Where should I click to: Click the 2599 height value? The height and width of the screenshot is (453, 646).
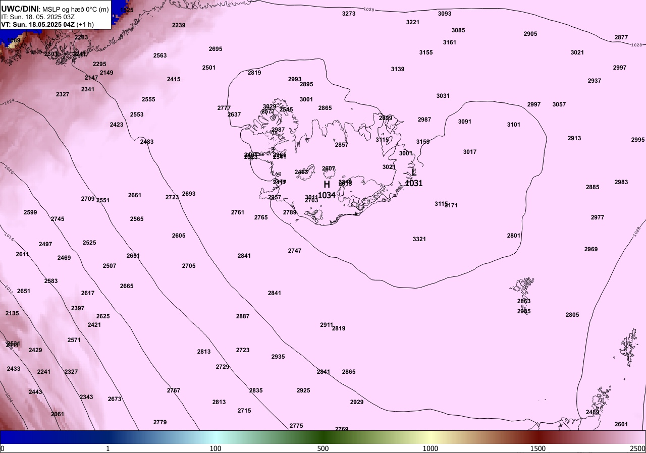30,212
